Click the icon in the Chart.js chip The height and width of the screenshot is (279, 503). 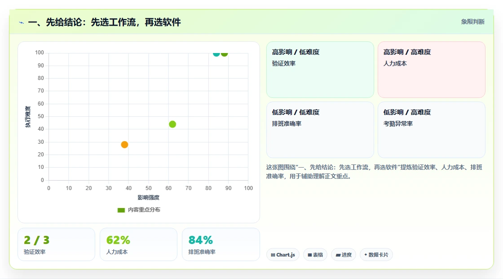[x=273, y=255]
